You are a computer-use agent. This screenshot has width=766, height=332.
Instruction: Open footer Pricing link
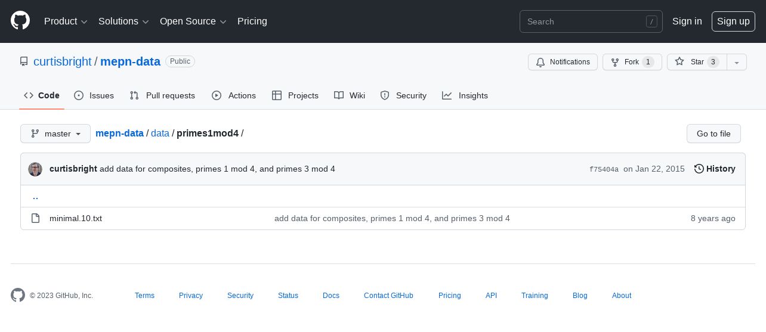coord(450,296)
